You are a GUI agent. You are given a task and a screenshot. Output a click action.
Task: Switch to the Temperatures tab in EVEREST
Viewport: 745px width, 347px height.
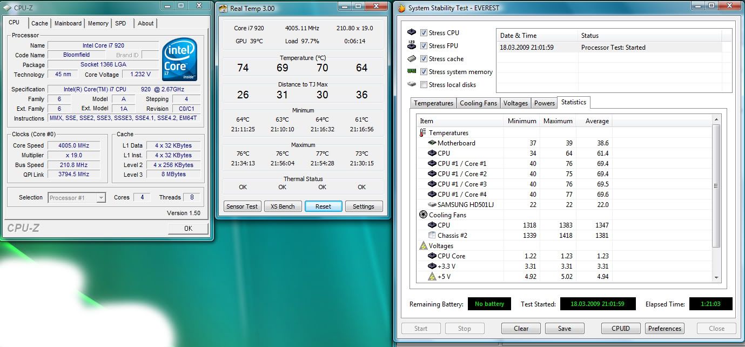coord(433,103)
